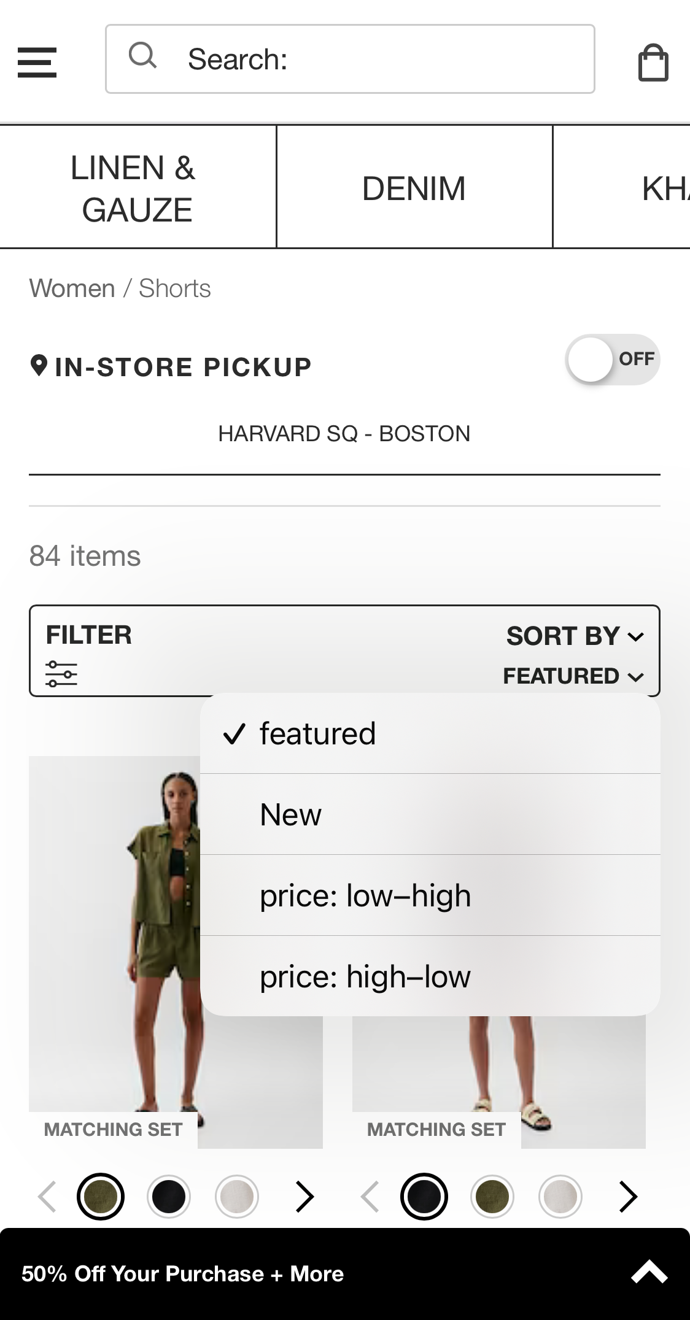
Task: Open the Linen & Gauze category
Action: coord(133,187)
